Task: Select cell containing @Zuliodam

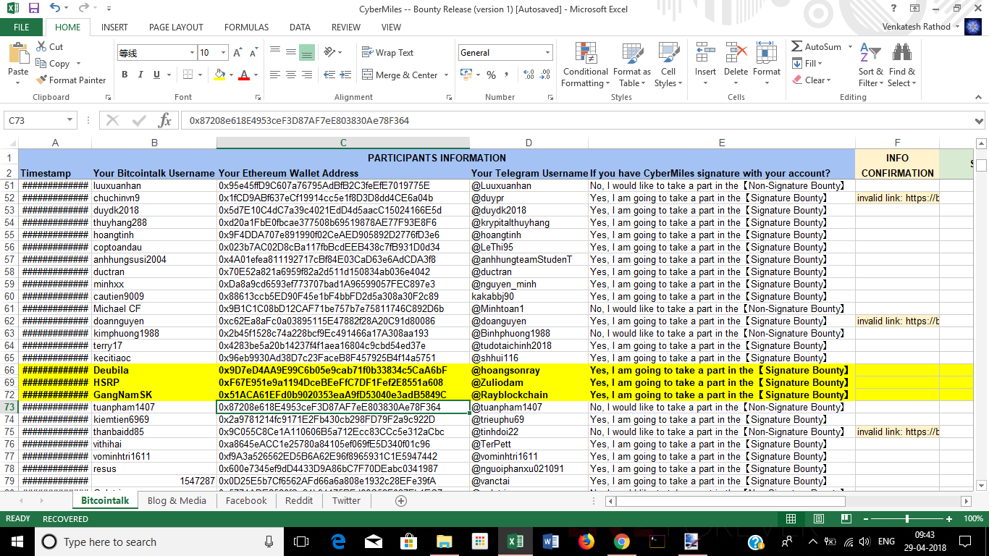Action: coord(529,383)
